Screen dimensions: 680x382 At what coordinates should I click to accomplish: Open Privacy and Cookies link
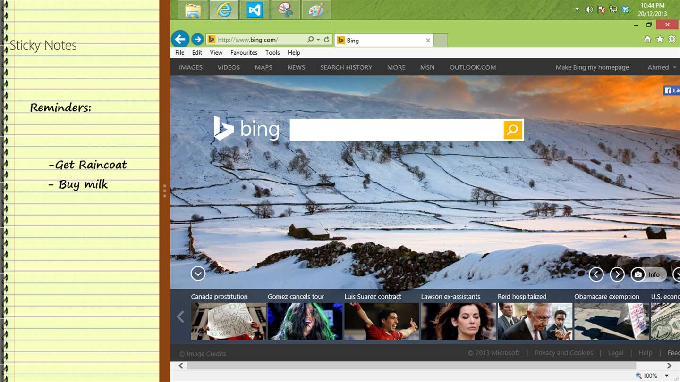[563, 353]
